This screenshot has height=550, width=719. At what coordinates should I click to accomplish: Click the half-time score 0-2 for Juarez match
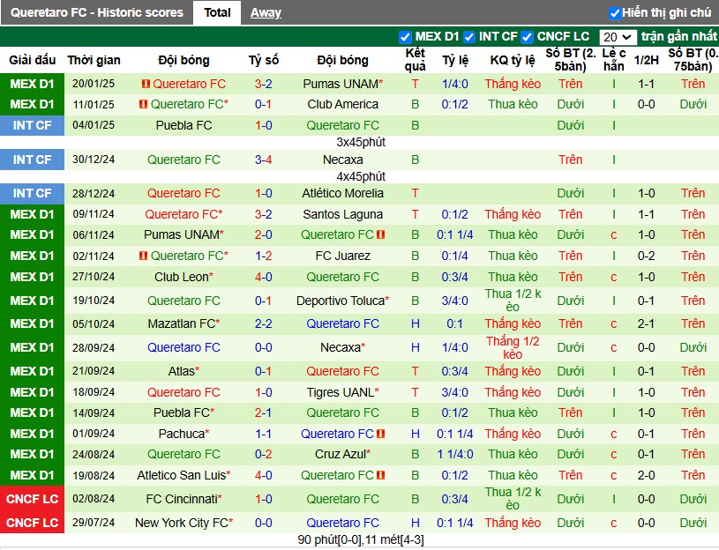(x=646, y=256)
